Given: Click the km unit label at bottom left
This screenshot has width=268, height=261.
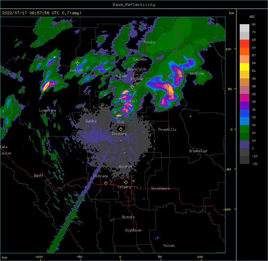Looking at the screenshot, I should point(5,257).
